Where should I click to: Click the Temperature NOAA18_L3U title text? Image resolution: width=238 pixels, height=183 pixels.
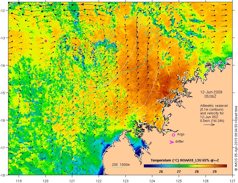[x=185, y=160]
